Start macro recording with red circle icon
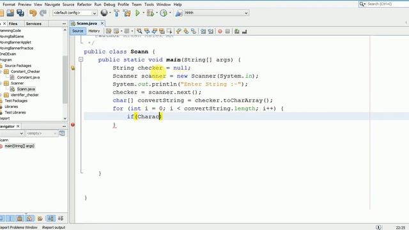The image size is (409, 230). click(220, 31)
